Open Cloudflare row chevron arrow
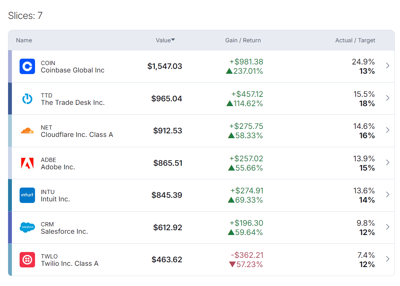Image resolution: width=400 pixels, height=286 pixels. pyautogui.click(x=387, y=130)
